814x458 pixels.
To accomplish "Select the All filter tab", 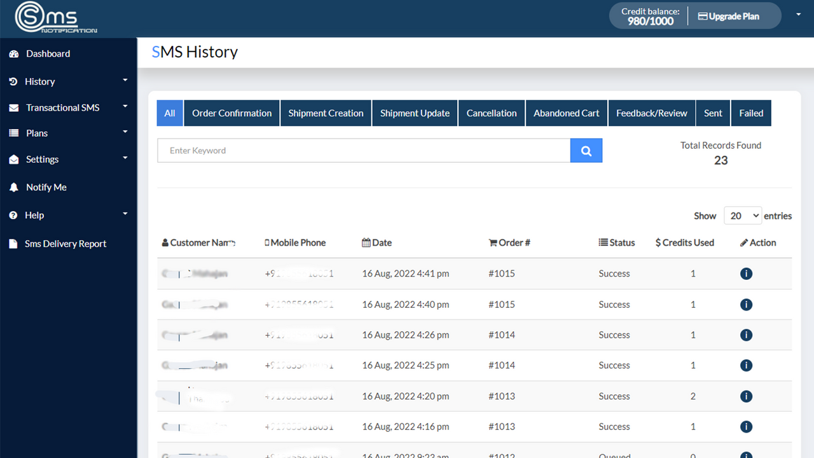I will [x=170, y=113].
